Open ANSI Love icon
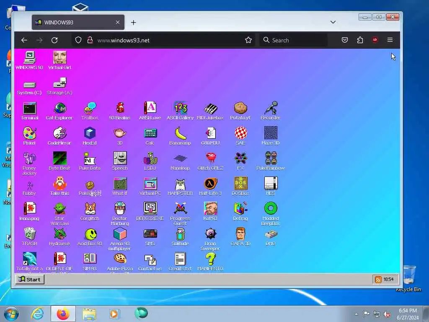 150,111
